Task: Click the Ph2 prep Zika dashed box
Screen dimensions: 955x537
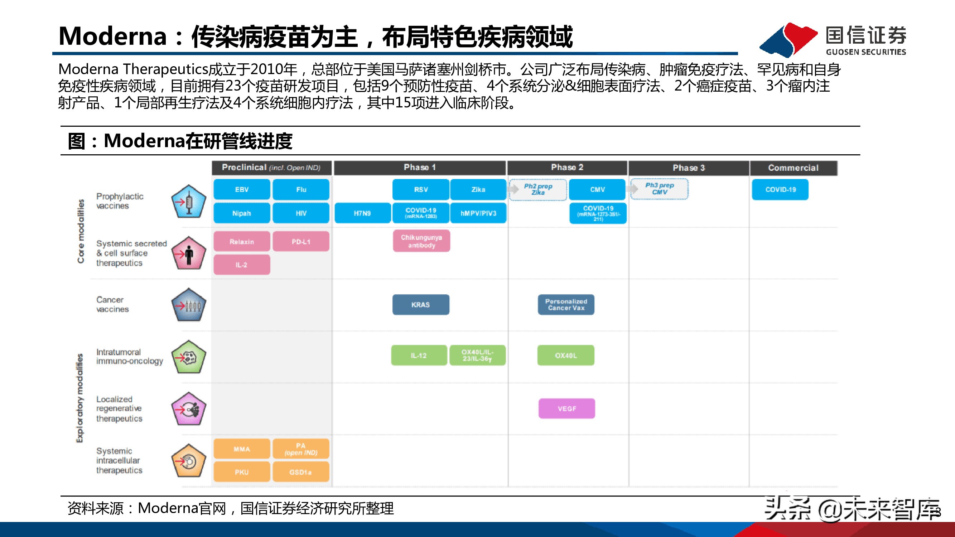Action: 538,189
